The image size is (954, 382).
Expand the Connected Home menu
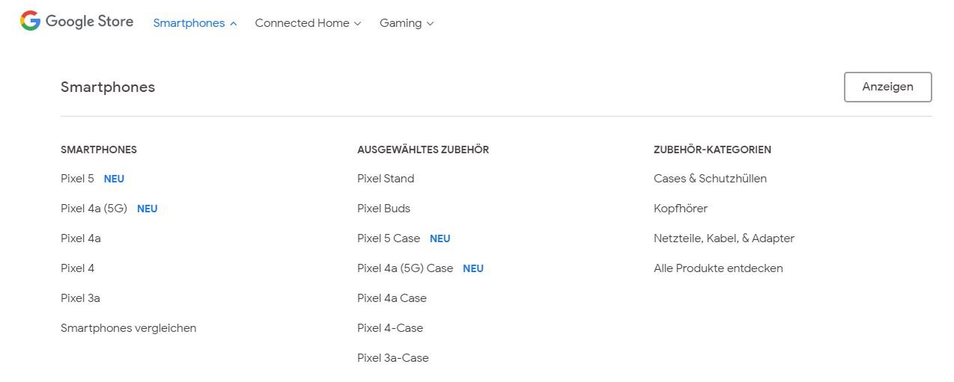308,23
